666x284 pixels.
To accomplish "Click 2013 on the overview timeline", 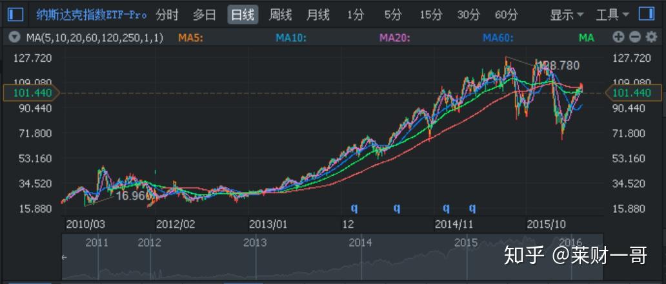I will 255,243.
